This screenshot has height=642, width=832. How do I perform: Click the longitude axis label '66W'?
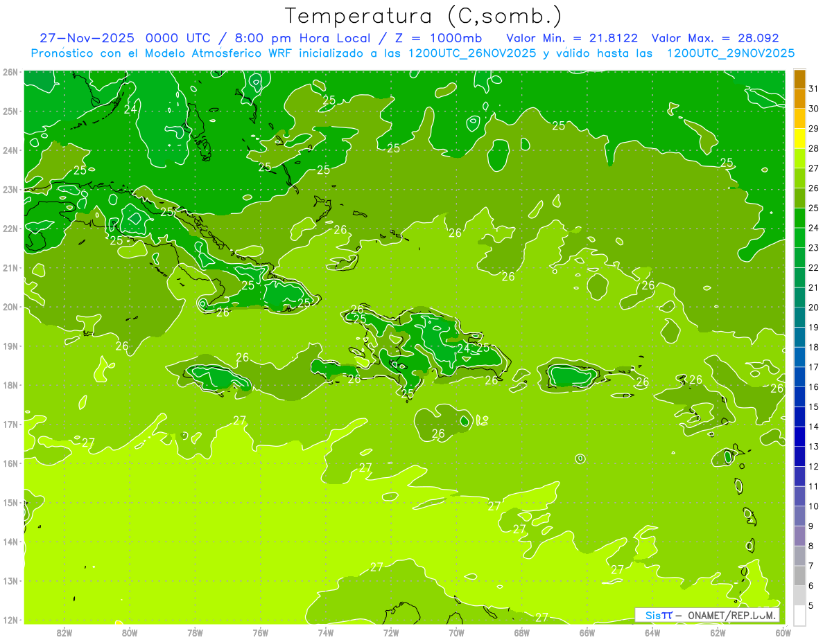click(587, 632)
